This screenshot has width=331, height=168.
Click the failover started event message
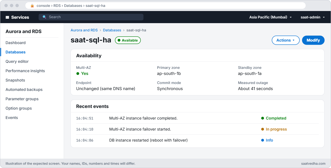[x=140, y=129]
